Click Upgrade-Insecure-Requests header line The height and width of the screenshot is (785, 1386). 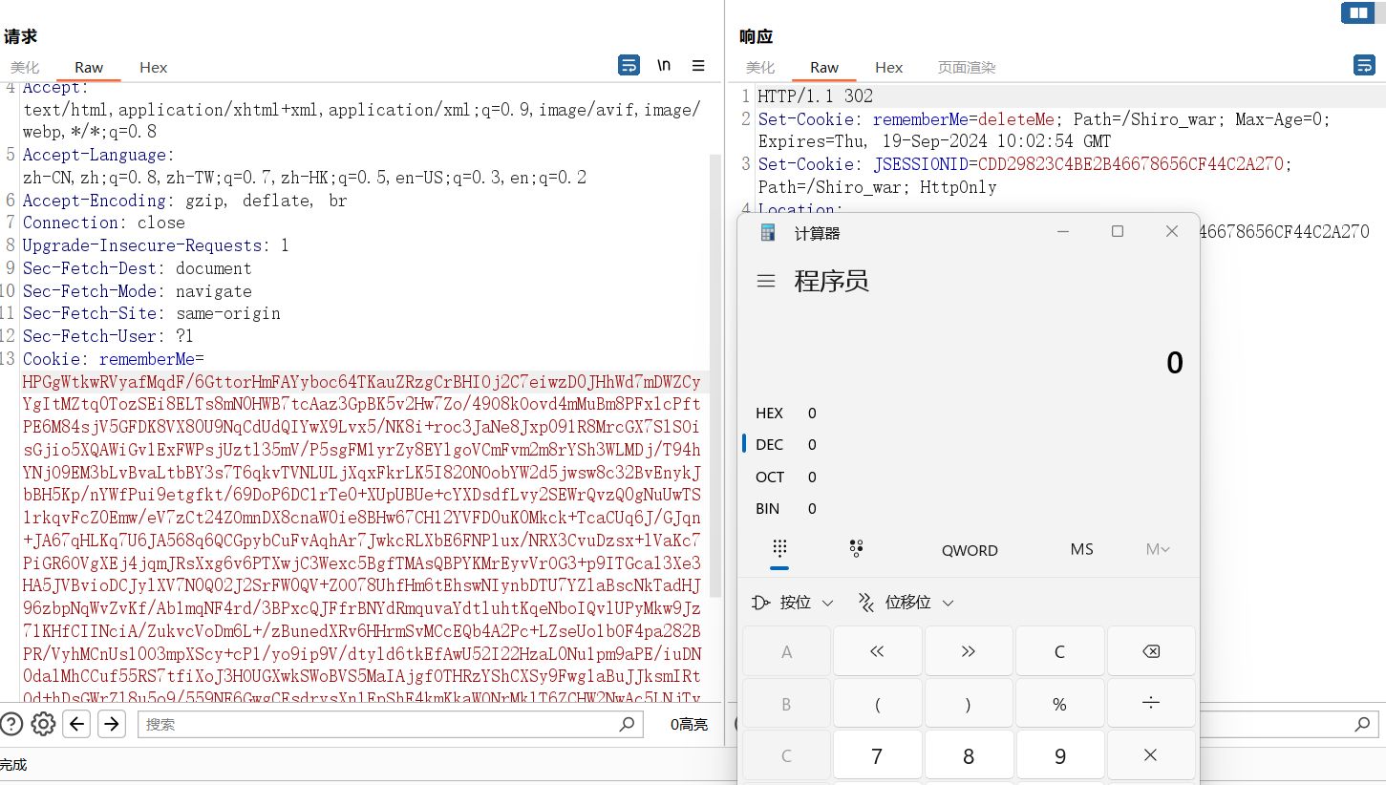click(156, 245)
